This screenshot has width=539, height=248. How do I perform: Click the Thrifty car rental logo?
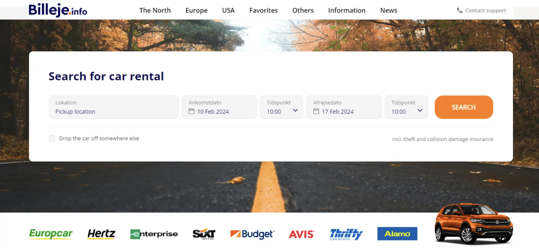click(346, 234)
